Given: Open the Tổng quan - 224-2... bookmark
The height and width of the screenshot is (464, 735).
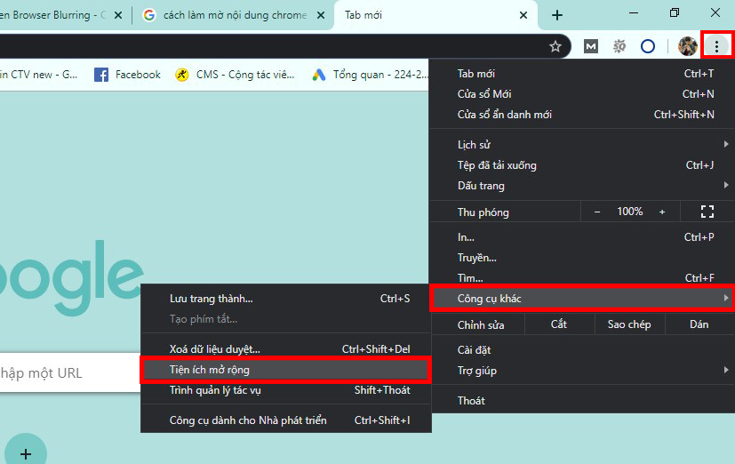Looking at the screenshot, I should [x=370, y=75].
